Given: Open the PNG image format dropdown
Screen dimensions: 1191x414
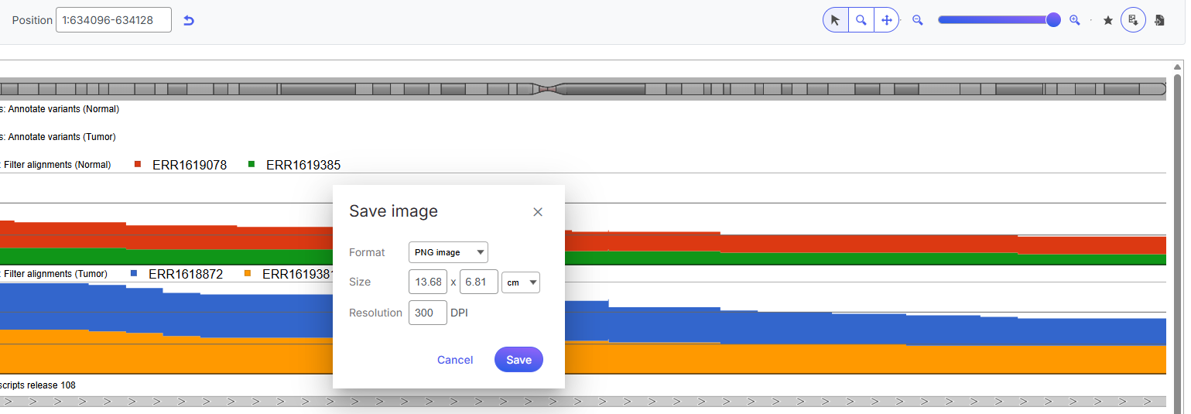Looking at the screenshot, I should tap(448, 252).
